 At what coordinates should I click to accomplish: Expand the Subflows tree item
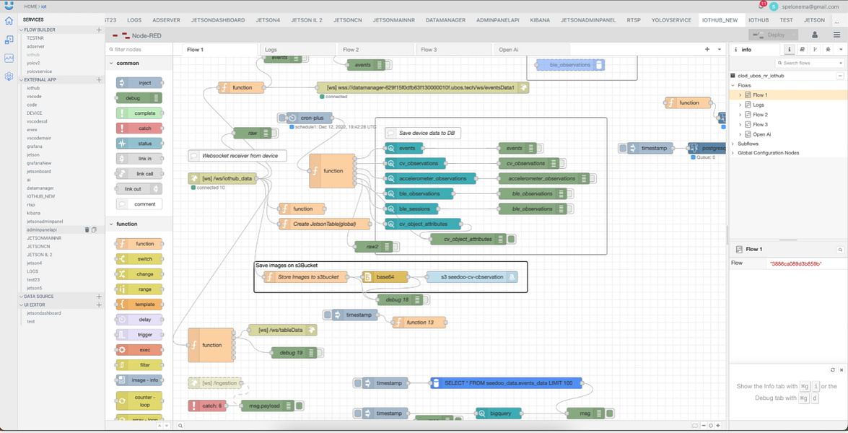pos(734,144)
